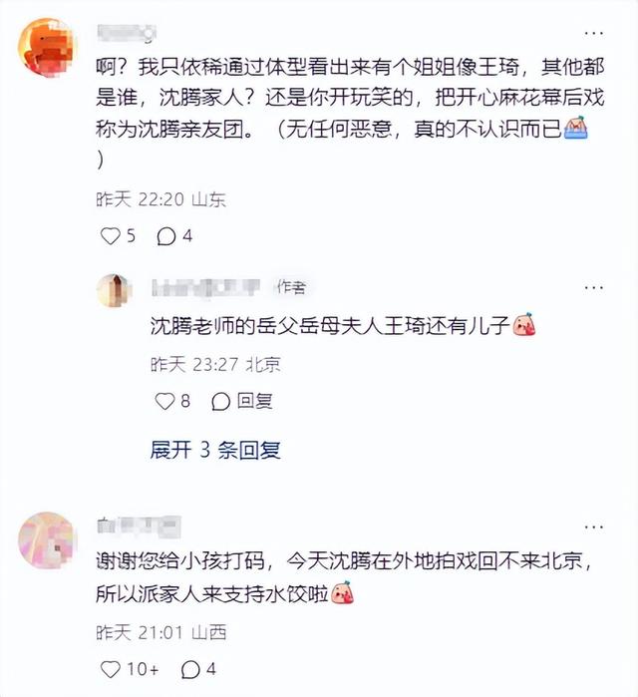Open more options for the author's reply
The height and width of the screenshot is (697, 638).
593,287
